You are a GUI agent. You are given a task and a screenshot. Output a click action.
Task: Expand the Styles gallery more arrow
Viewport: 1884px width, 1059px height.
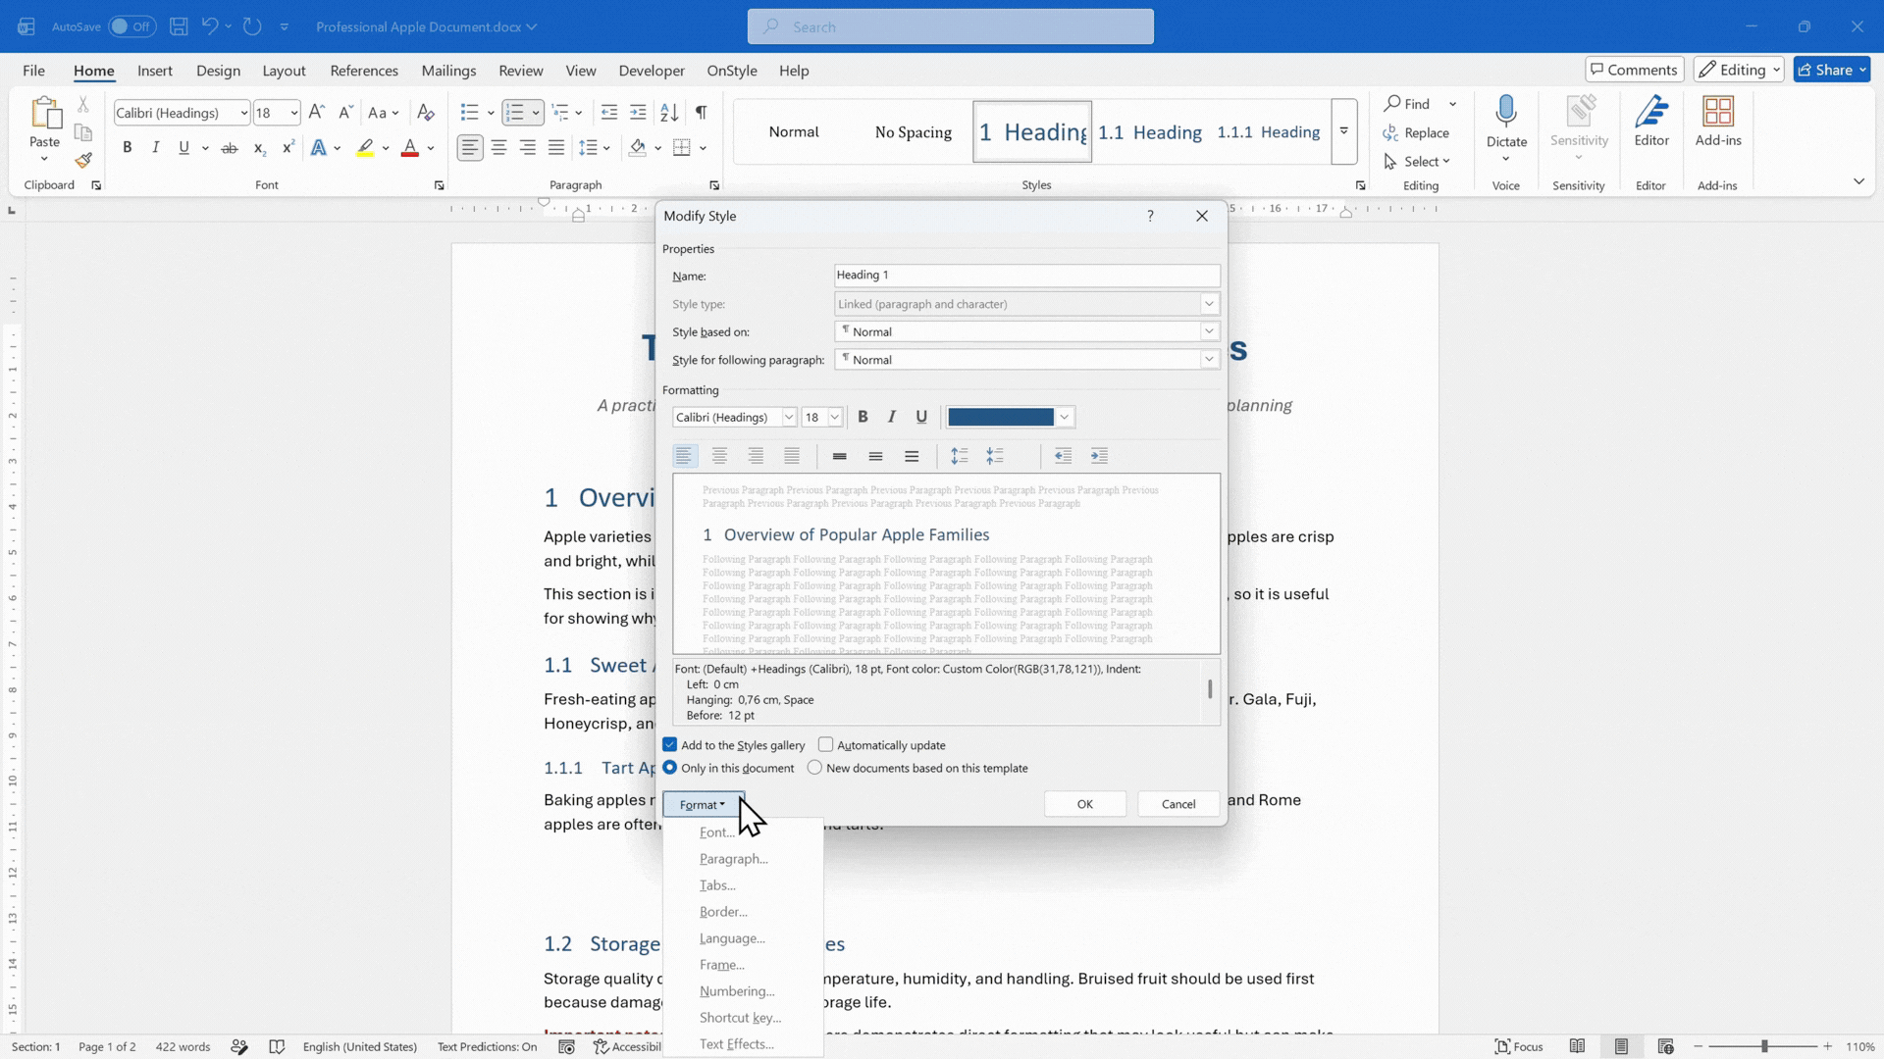1343,131
